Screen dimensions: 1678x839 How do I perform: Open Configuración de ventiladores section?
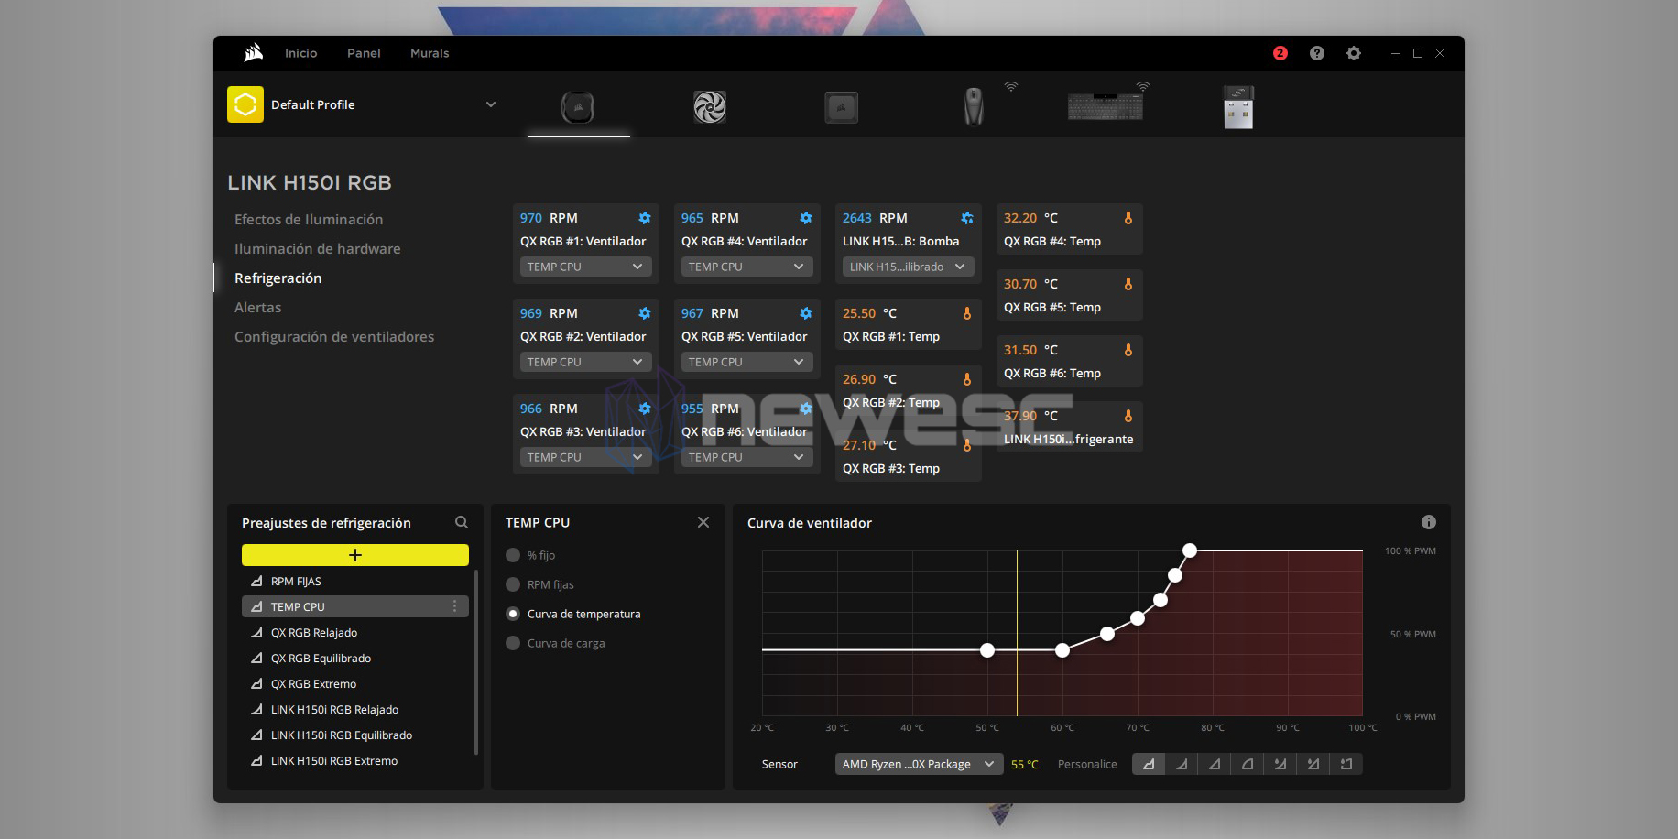[x=334, y=336]
